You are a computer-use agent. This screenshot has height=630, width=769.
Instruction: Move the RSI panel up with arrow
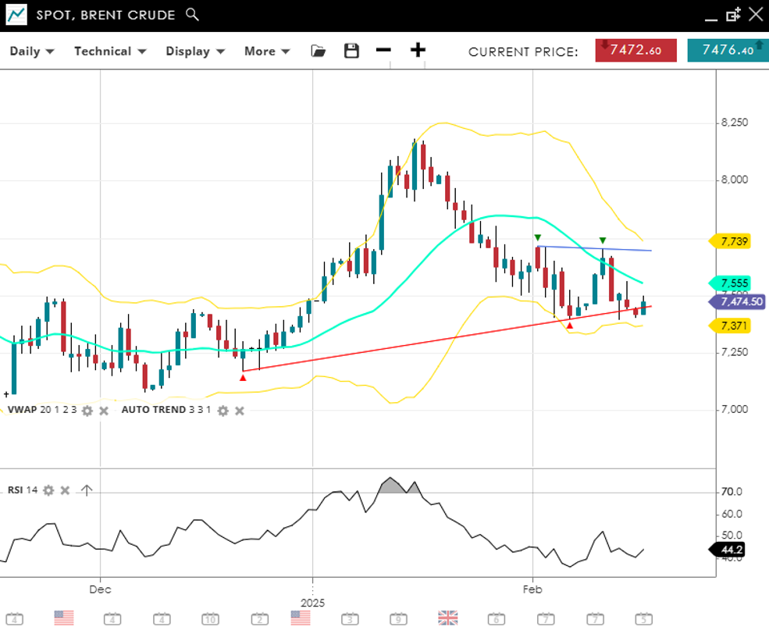click(87, 490)
